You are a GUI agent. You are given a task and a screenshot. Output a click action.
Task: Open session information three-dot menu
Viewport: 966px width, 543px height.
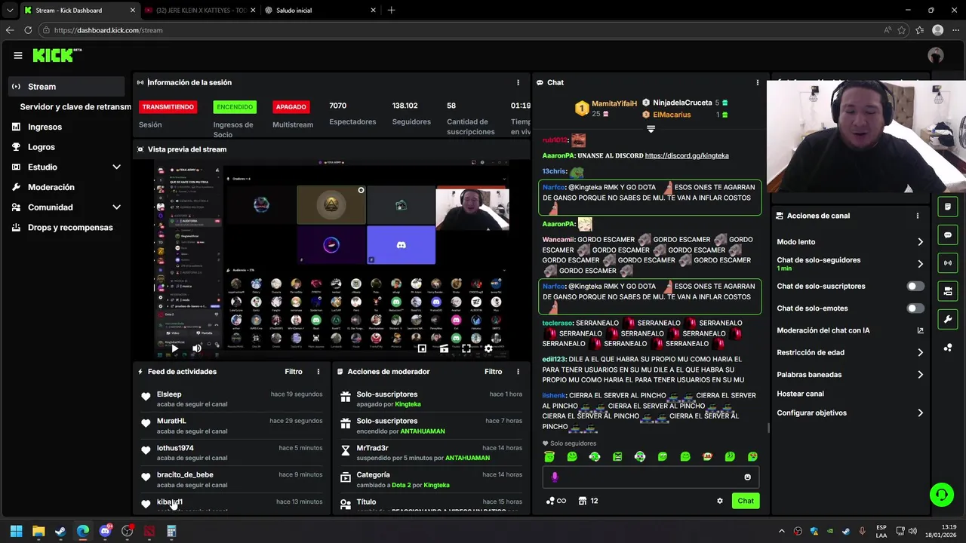[x=518, y=82]
